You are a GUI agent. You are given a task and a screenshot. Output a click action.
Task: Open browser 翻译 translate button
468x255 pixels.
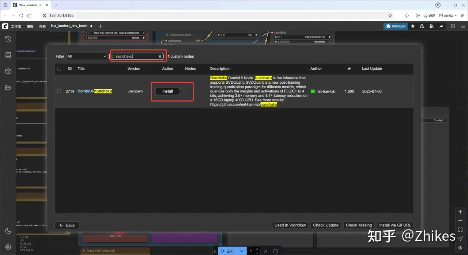(x=429, y=16)
